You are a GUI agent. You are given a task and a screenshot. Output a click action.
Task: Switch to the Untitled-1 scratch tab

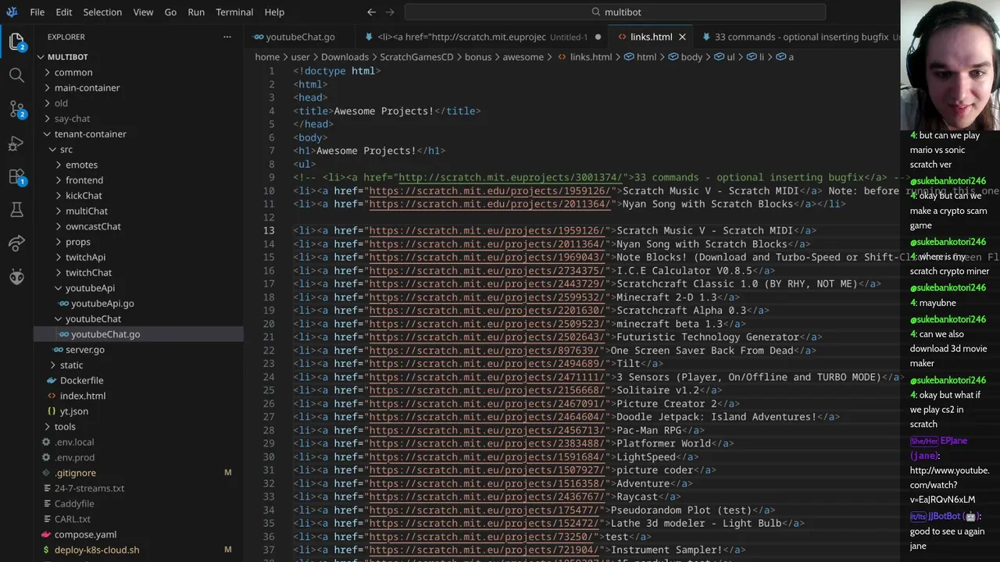pos(481,37)
